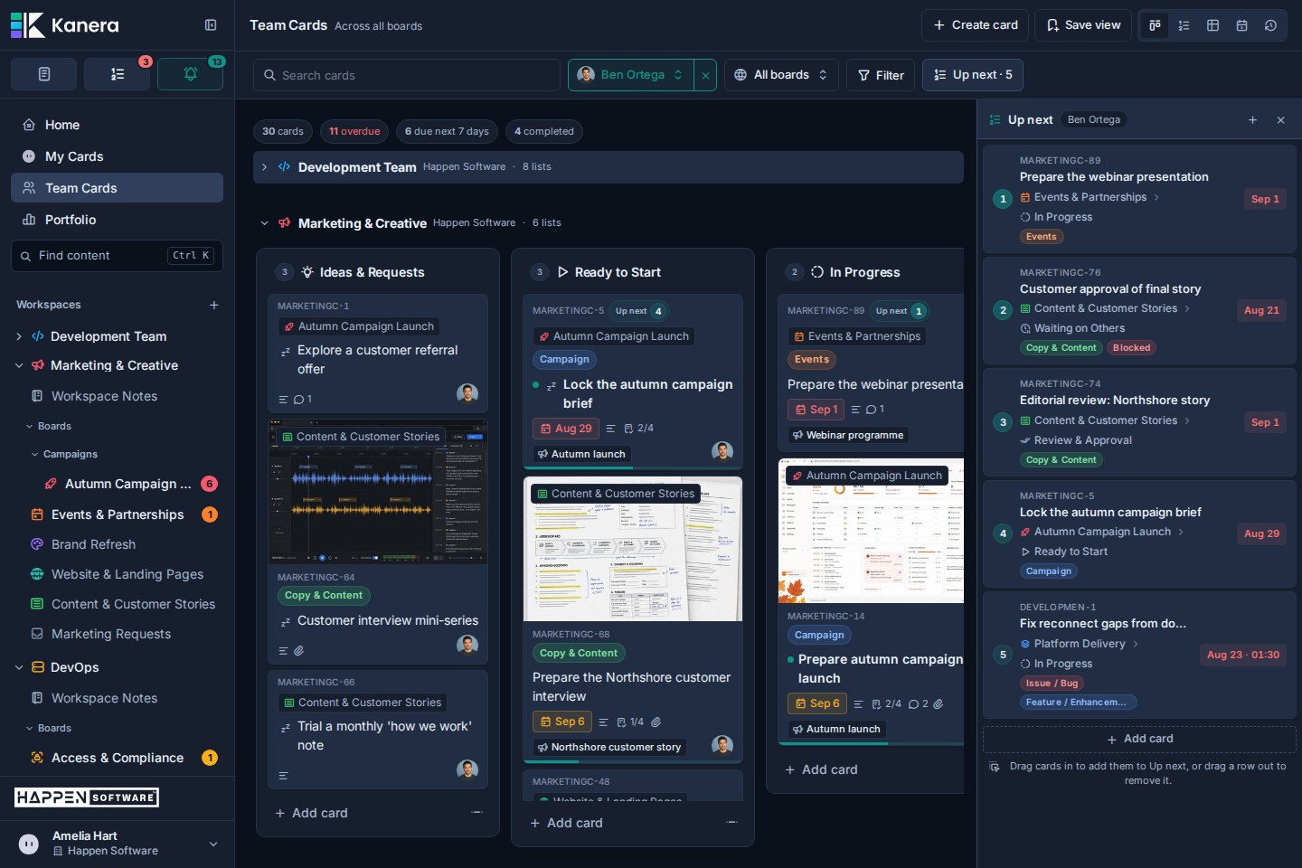Go to Home in the sidebar
This screenshot has height=868, width=1302.
tap(117, 125)
